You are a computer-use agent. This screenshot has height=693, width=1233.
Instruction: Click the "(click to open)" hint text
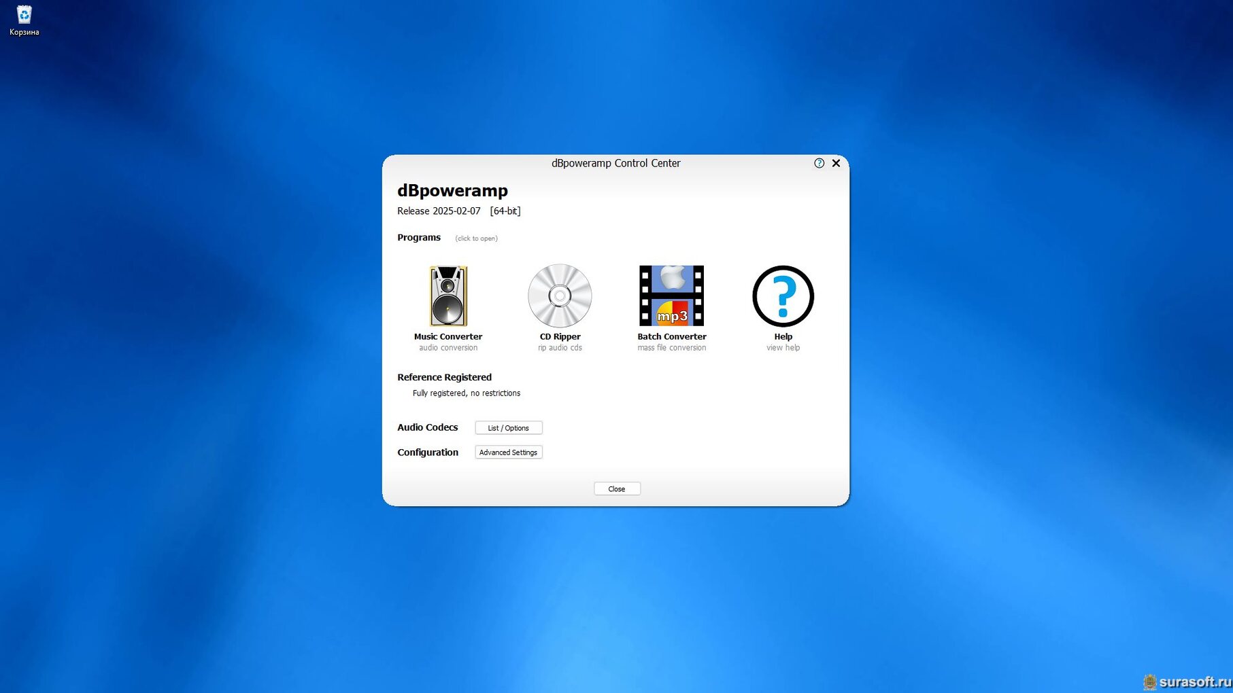point(476,238)
